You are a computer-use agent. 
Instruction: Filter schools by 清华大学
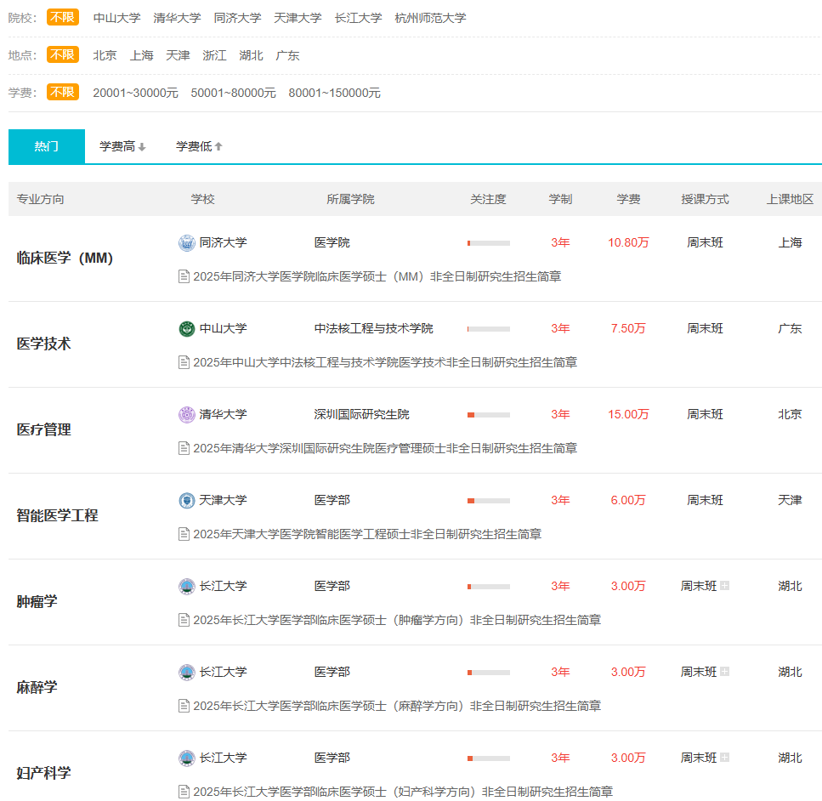[x=177, y=18]
